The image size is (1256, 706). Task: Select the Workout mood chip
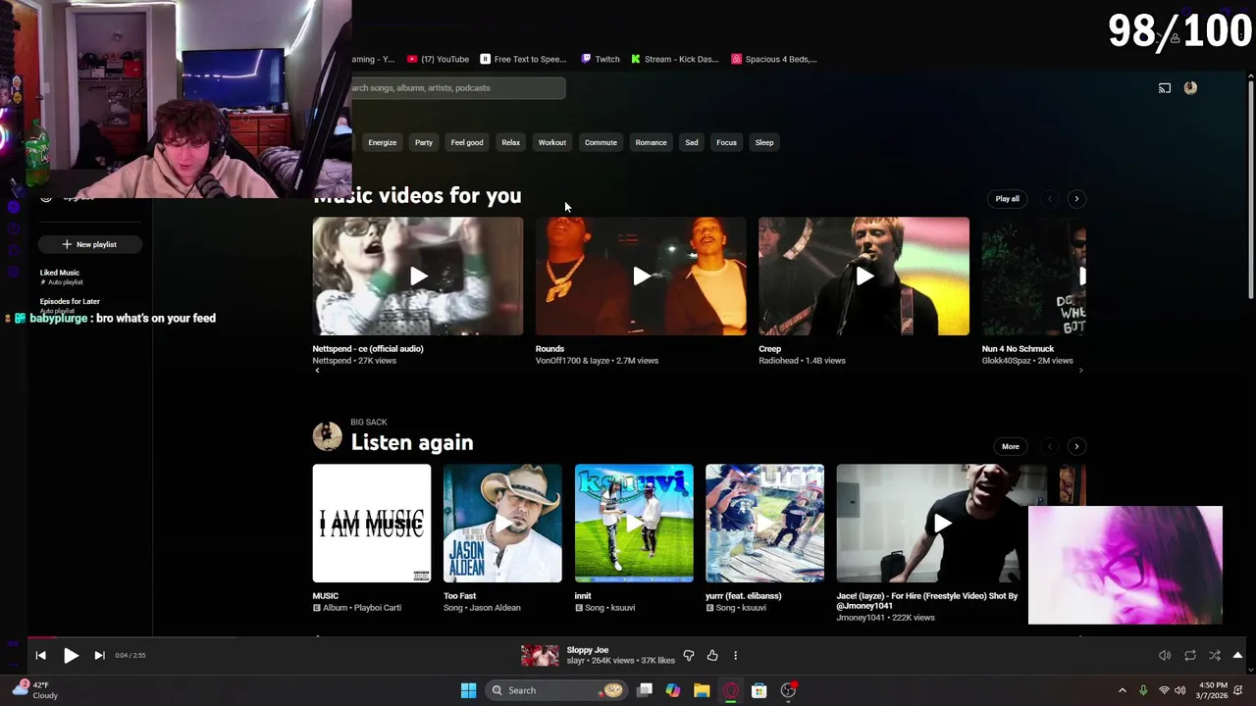(551, 142)
